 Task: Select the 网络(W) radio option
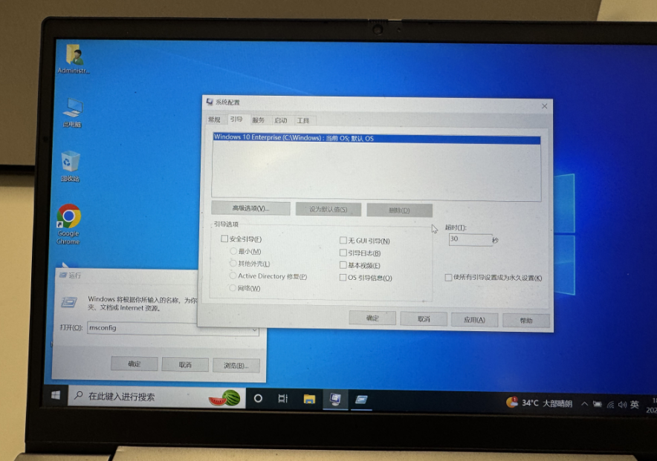pos(233,288)
